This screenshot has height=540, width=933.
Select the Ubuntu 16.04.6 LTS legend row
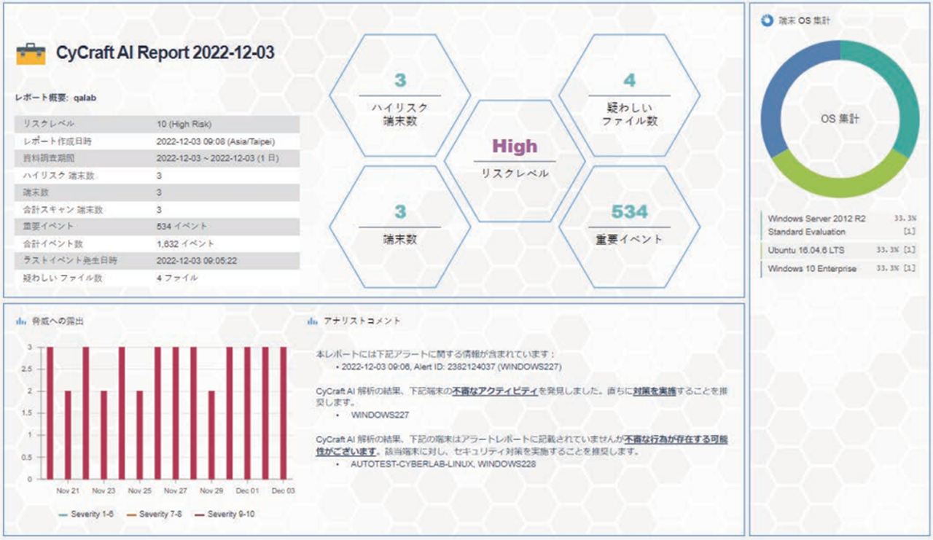[839, 249]
